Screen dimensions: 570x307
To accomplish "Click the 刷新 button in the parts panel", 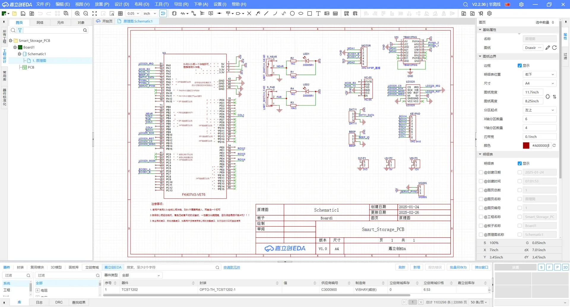I will click(x=402, y=267).
